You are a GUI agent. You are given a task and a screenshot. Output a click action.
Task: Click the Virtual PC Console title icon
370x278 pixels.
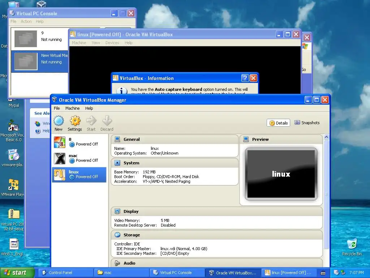coord(12,13)
